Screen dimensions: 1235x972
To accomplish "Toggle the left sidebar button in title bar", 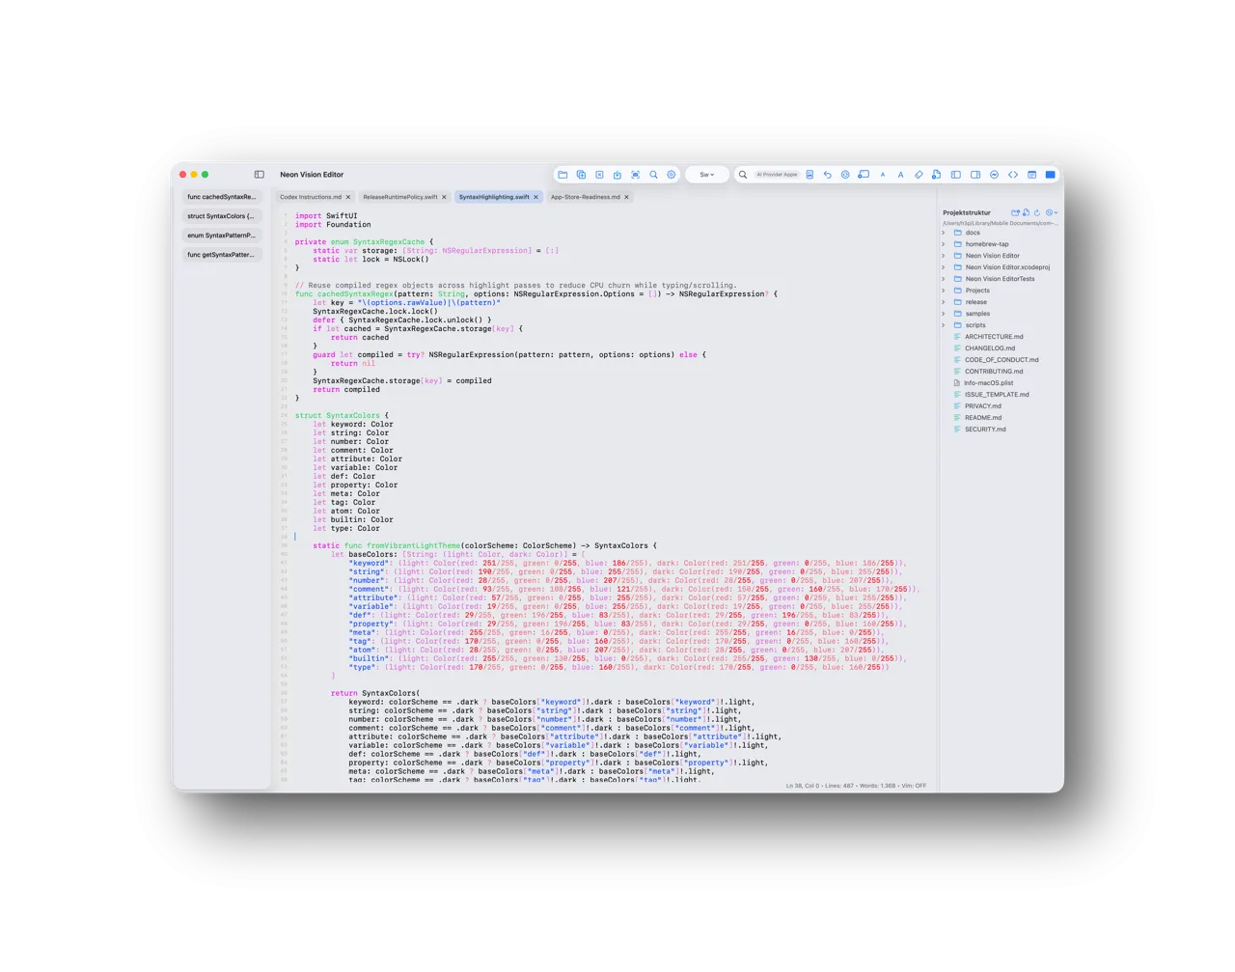I will [x=259, y=175].
